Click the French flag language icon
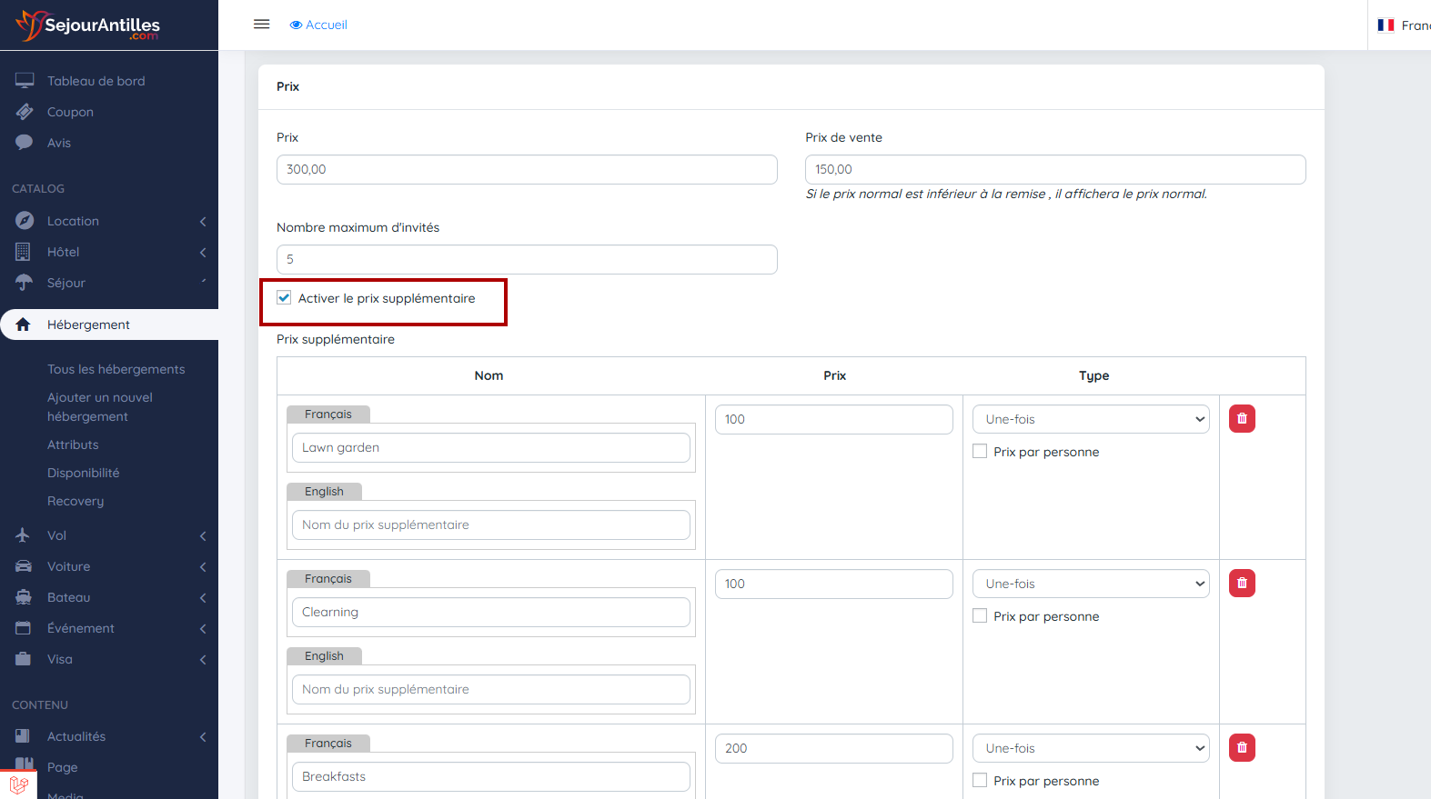 (x=1386, y=25)
